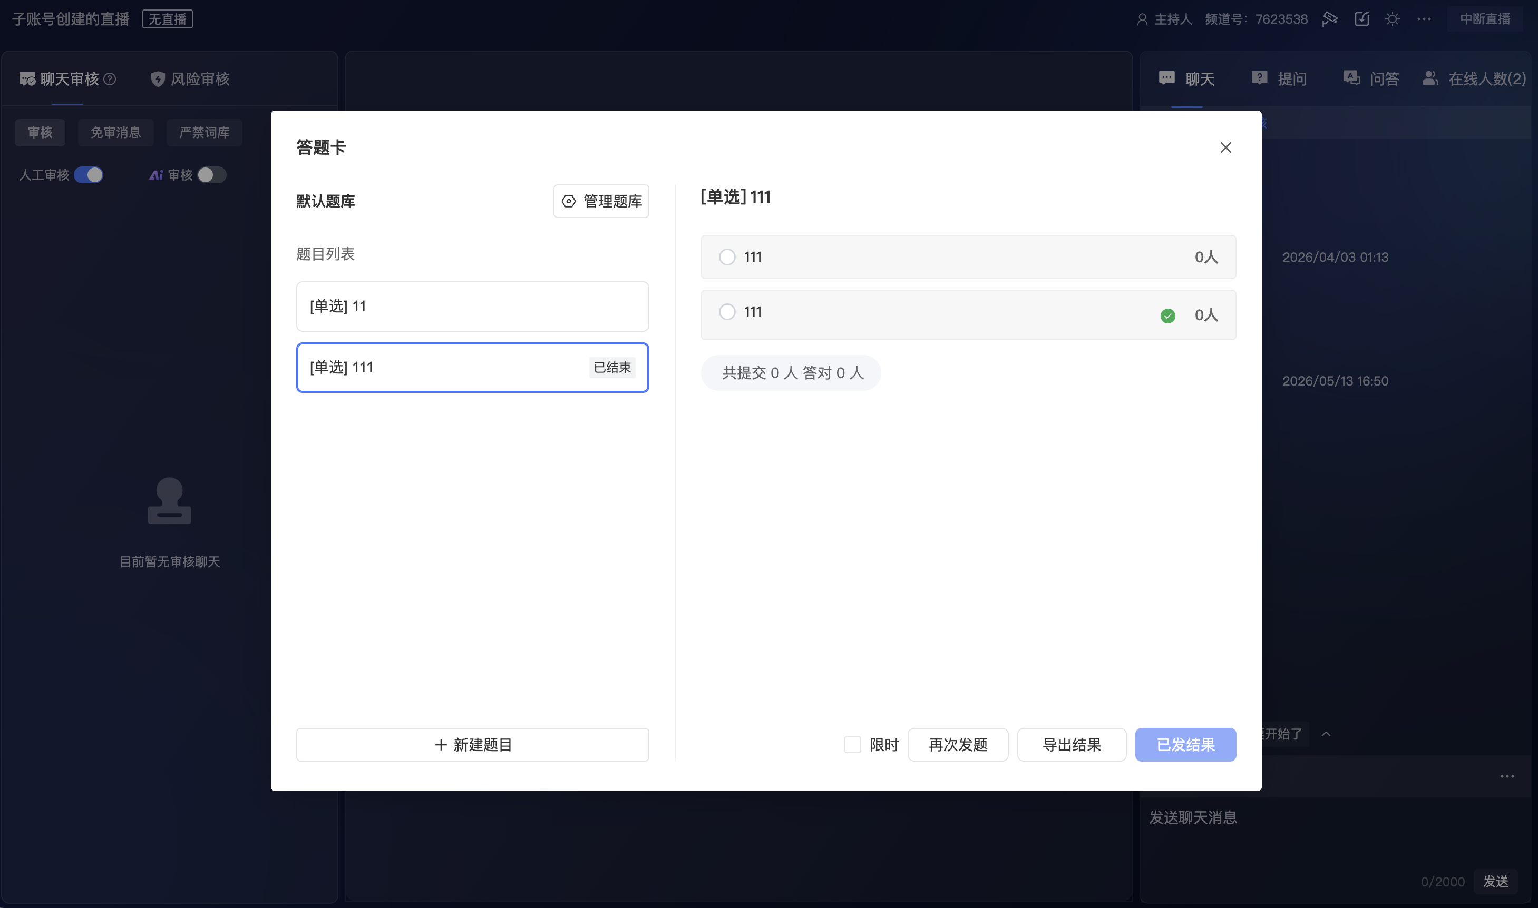The image size is (1538, 908).
Task: Click the people icon of 在线人数
Action: (1430, 78)
